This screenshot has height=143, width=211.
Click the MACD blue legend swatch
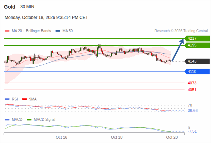tap(7, 120)
